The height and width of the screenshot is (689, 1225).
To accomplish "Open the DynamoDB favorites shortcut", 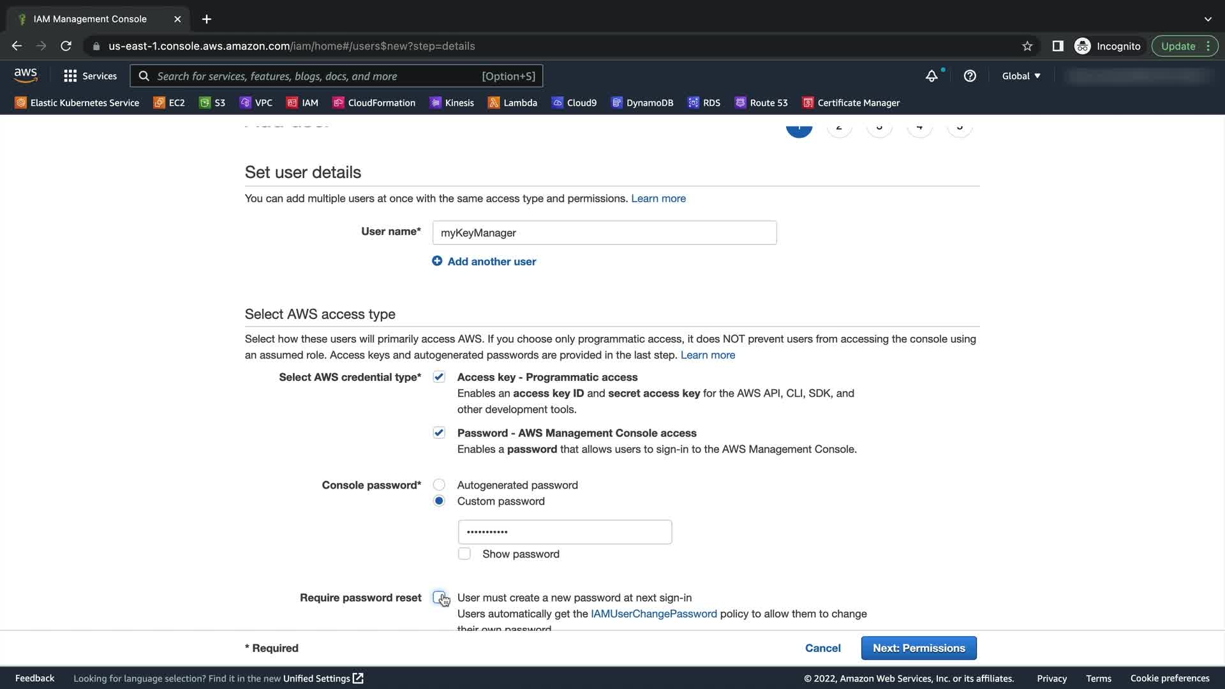I will 642,103.
